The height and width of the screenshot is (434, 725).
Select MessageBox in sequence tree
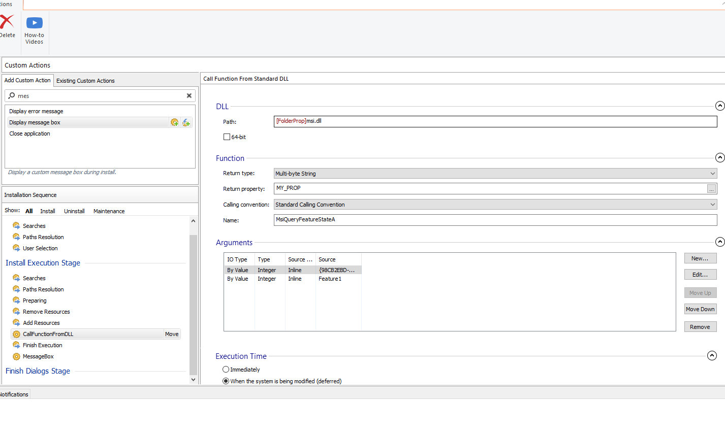pos(38,356)
